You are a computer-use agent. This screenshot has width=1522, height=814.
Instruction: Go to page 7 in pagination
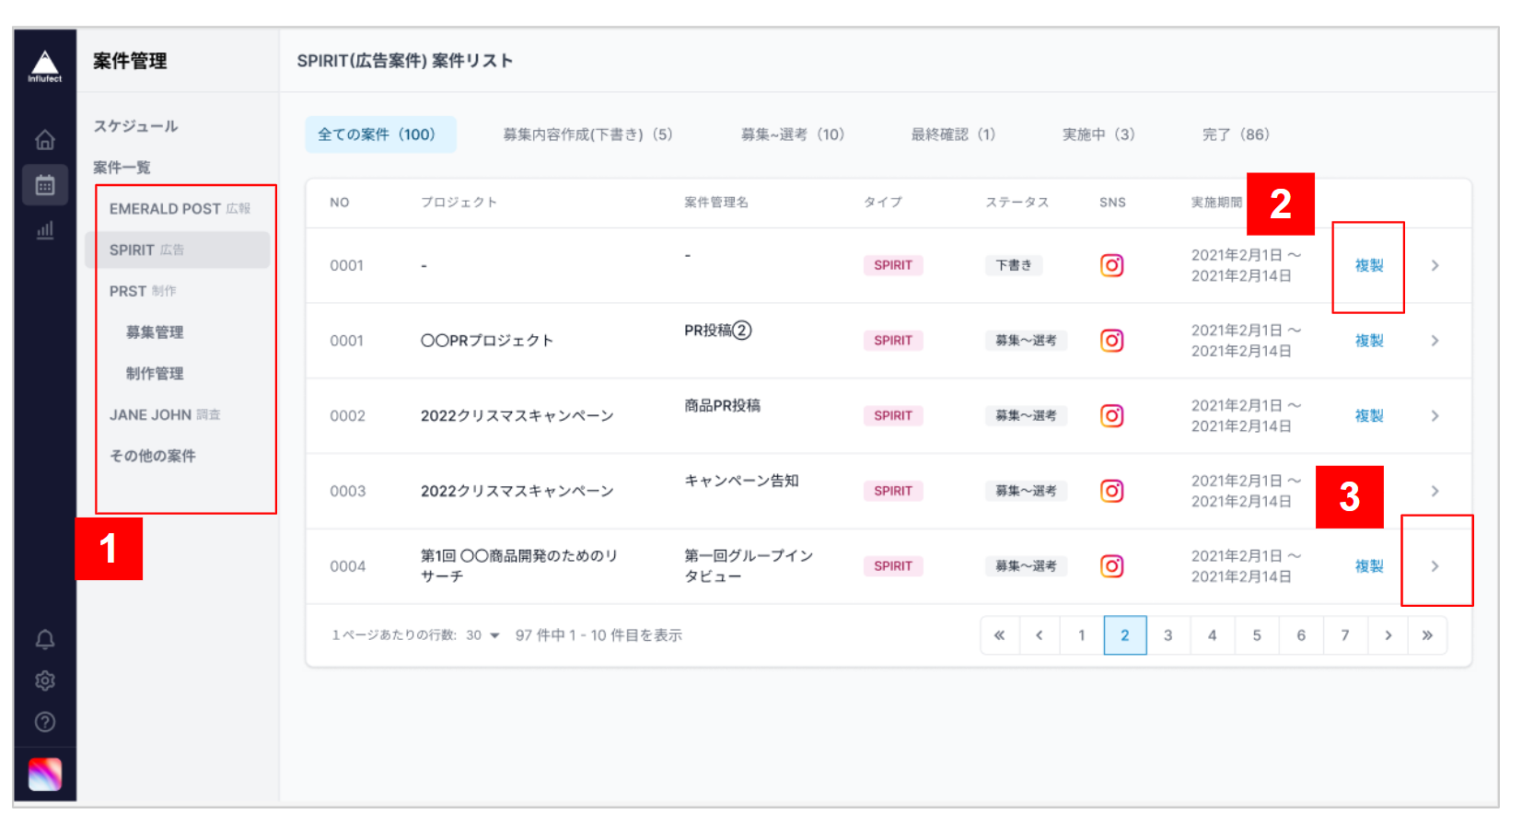(1345, 635)
